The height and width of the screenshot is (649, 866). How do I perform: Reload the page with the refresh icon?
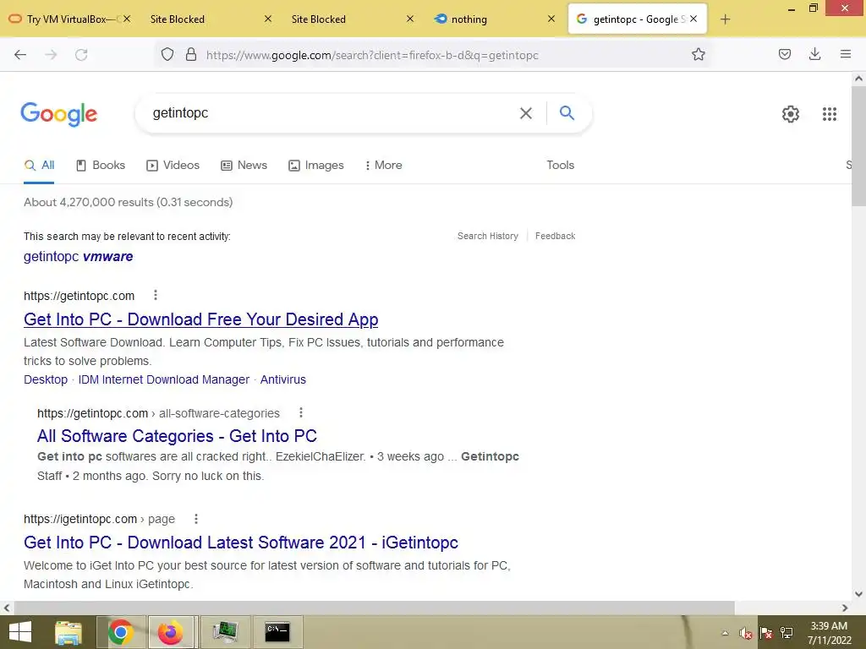[81, 55]
